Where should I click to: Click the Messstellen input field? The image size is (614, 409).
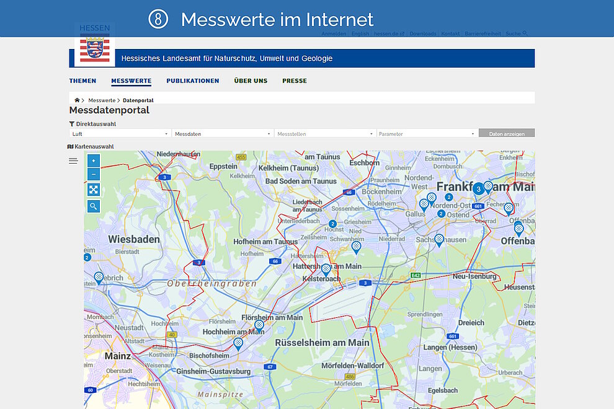tap(325, 133)
